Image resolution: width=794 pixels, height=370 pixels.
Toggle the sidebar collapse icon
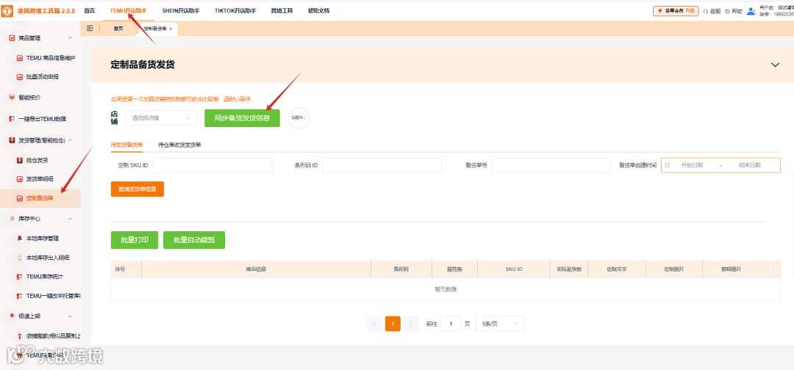click(x=90, y=29)
